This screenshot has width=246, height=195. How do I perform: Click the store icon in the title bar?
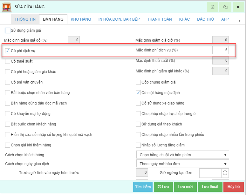click(6, 7)
